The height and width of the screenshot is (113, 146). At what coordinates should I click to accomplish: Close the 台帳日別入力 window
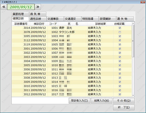[143, 2]
